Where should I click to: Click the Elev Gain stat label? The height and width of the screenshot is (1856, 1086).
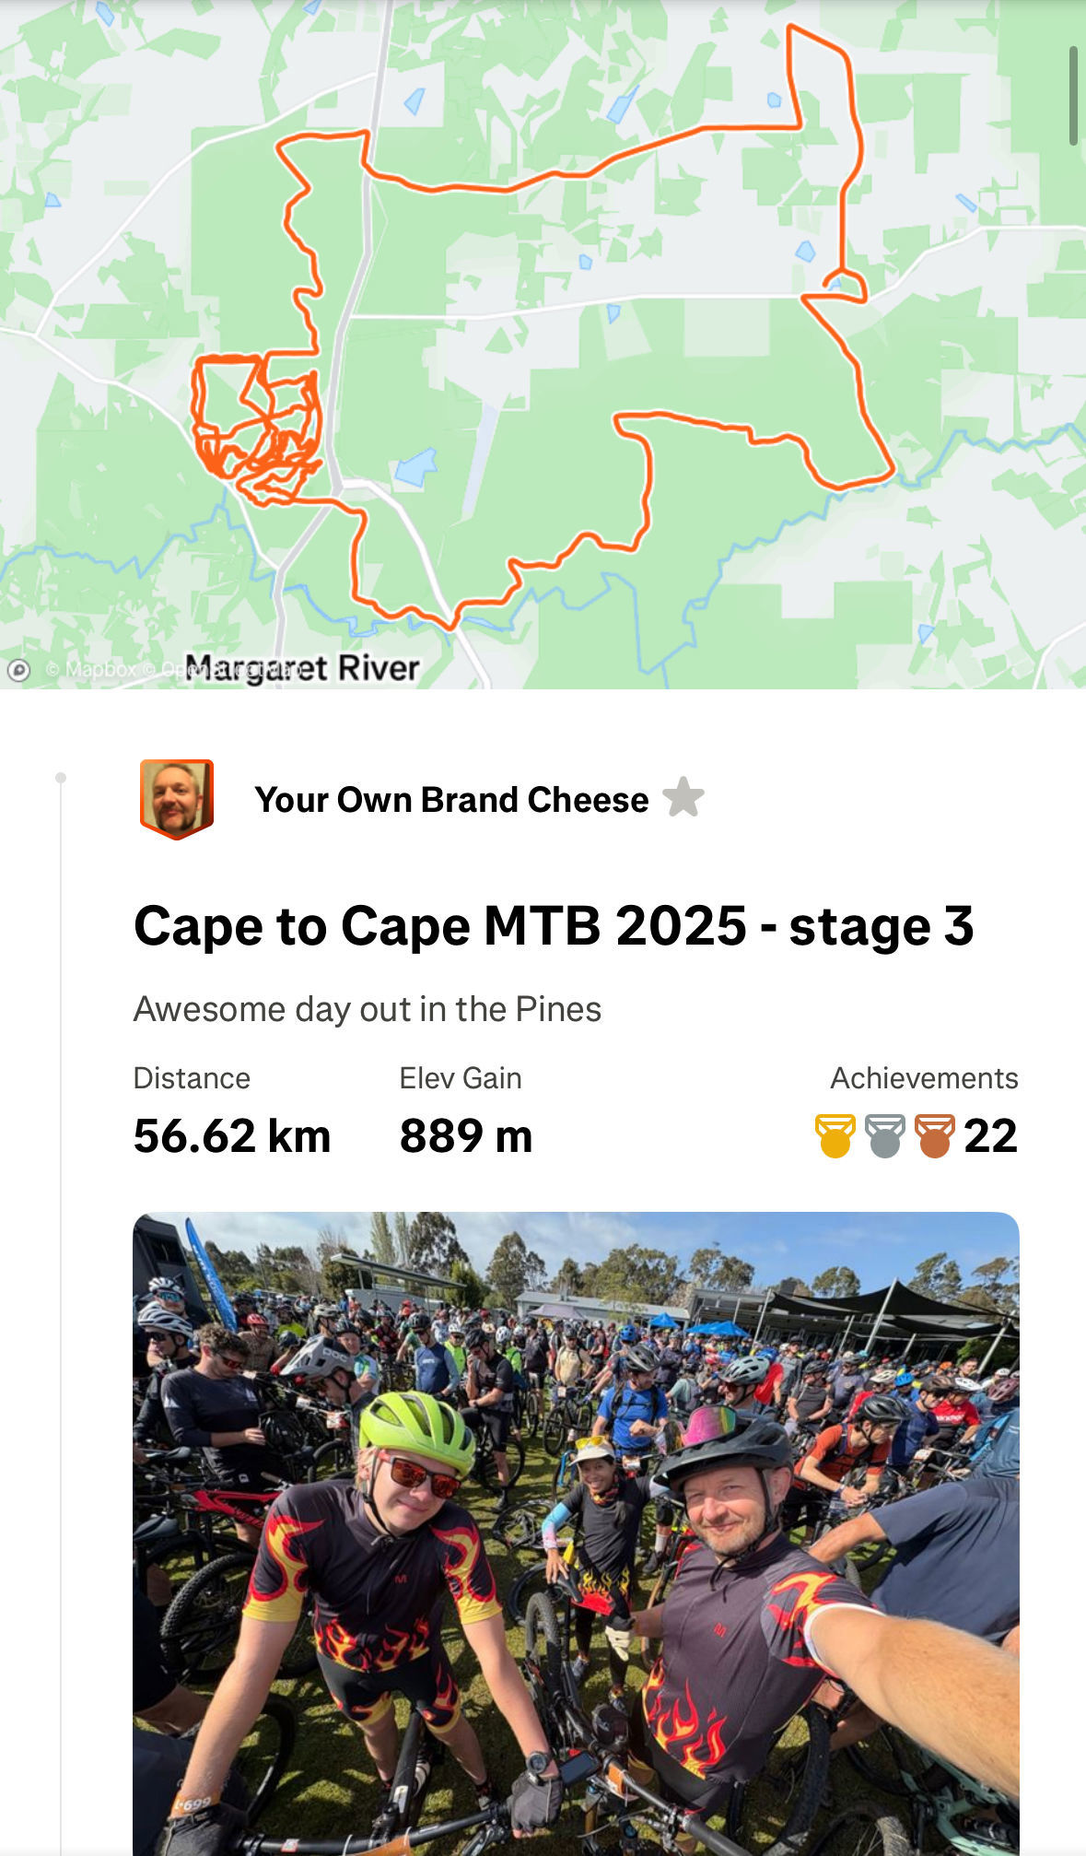click(460, 1078)
